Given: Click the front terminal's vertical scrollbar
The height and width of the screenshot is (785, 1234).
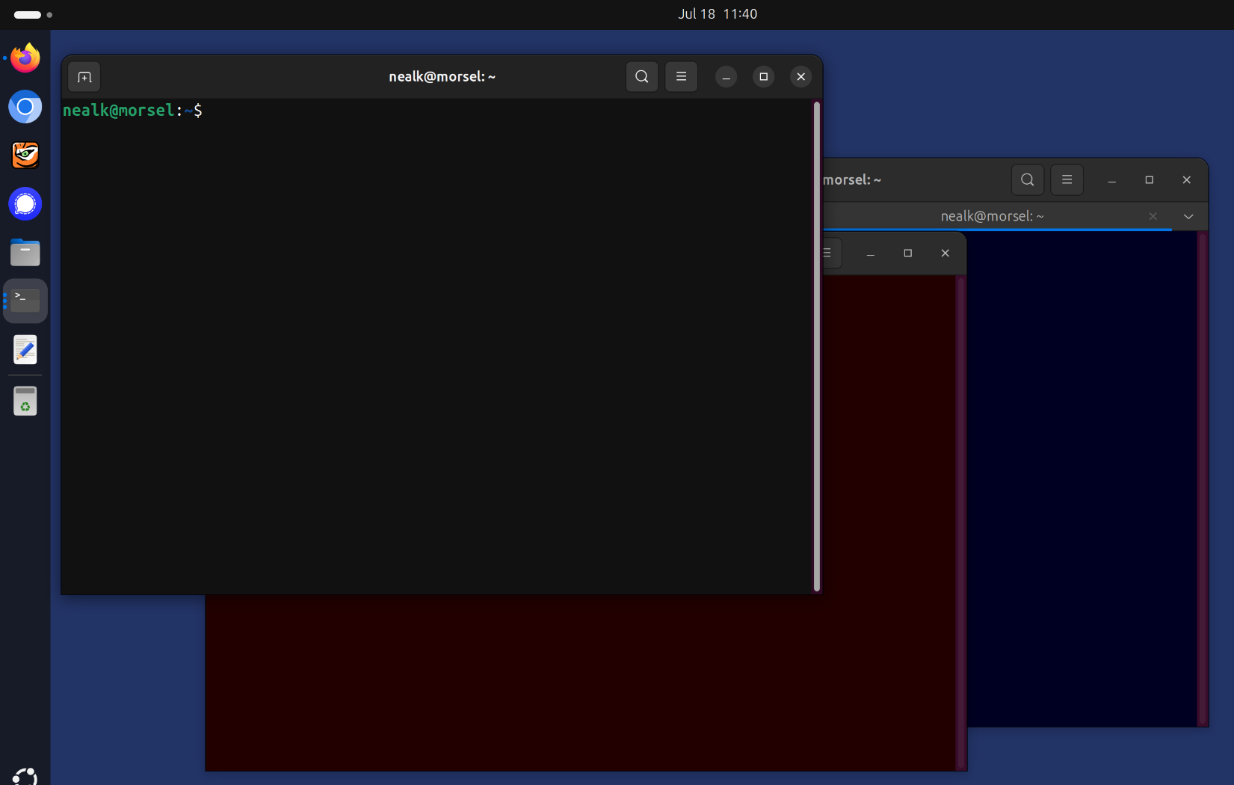Looking at the screenshot, I should tap(816, 345).
